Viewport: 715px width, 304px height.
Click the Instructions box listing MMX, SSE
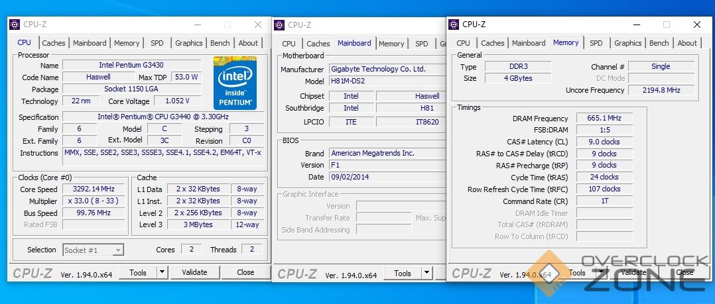tap(163, 158)
